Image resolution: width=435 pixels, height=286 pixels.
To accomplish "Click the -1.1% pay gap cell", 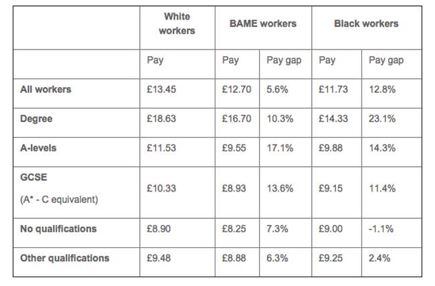I will point(381,229).
